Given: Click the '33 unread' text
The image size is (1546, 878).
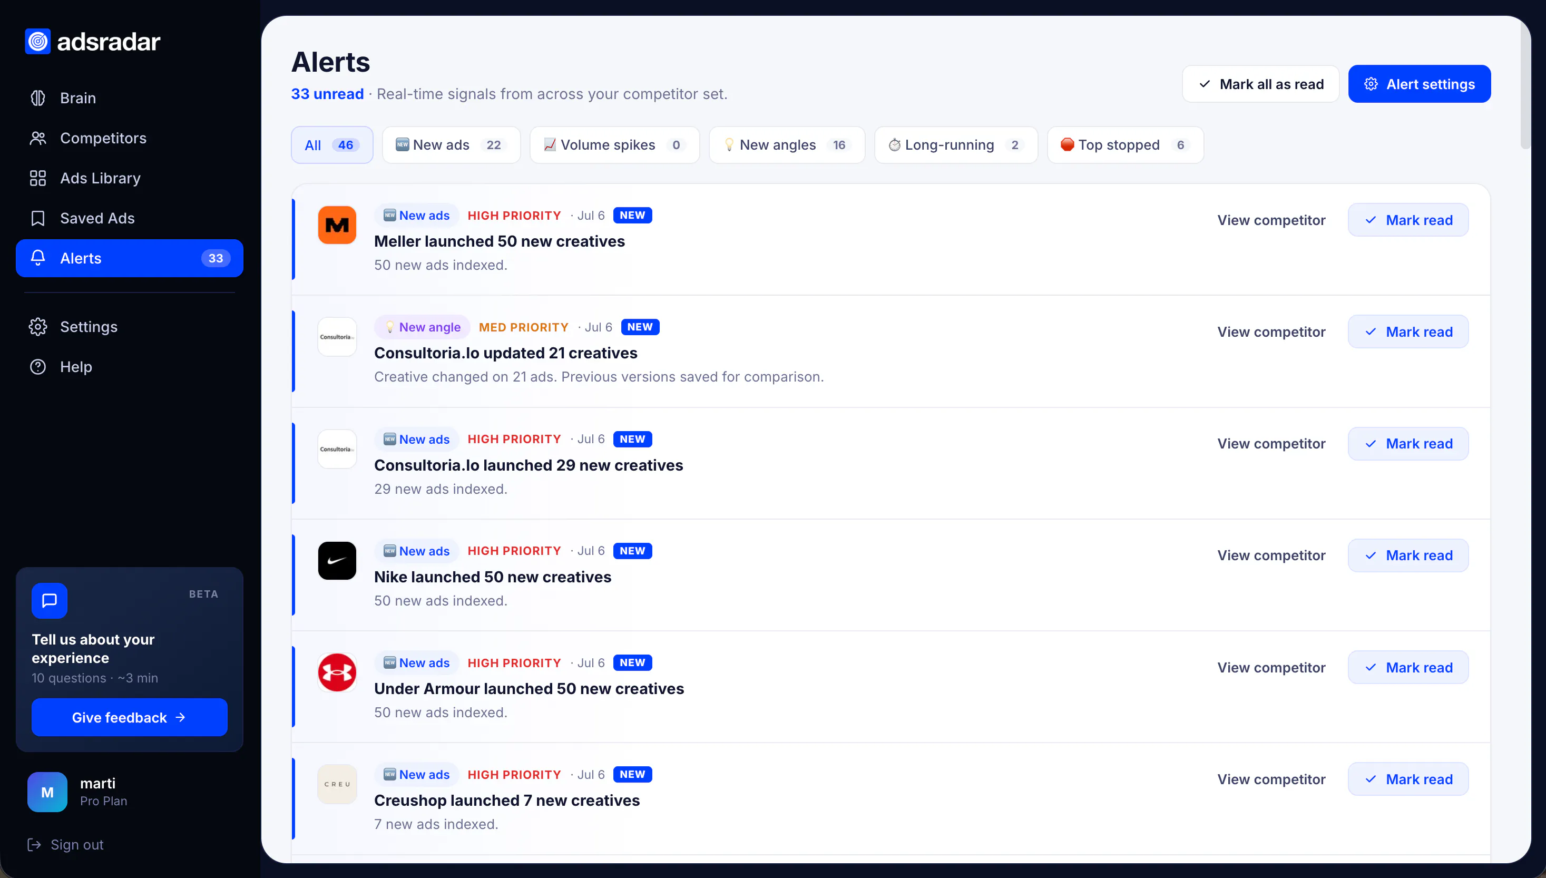Looking at the screenshot, I should tap(327, 94).
